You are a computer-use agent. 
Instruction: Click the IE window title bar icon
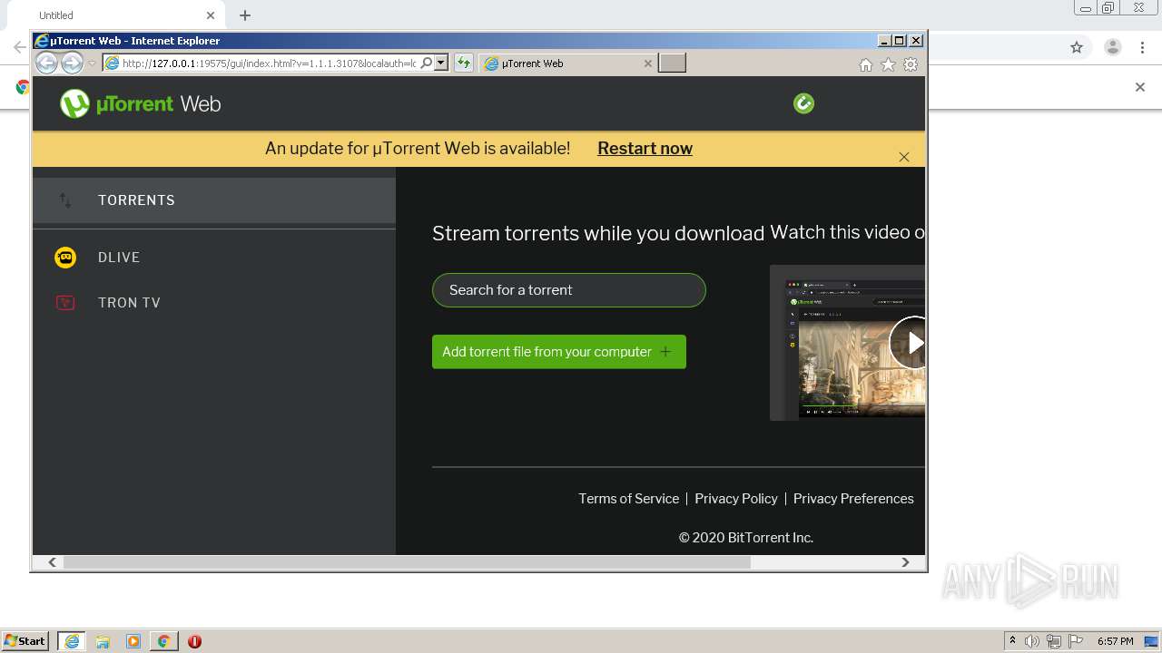41,41
